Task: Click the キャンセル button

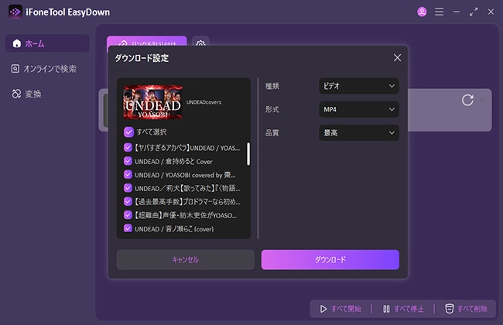Action: pos(186,259)
